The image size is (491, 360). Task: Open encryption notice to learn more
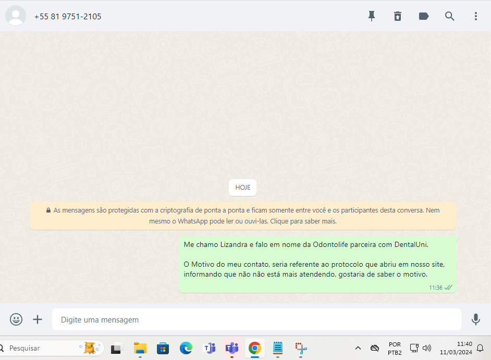(x=243, y=216)
